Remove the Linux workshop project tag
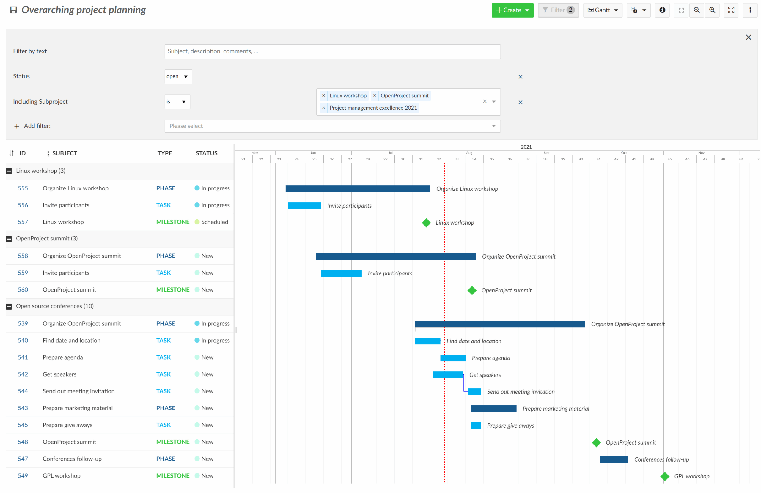 tap(323, 95)
